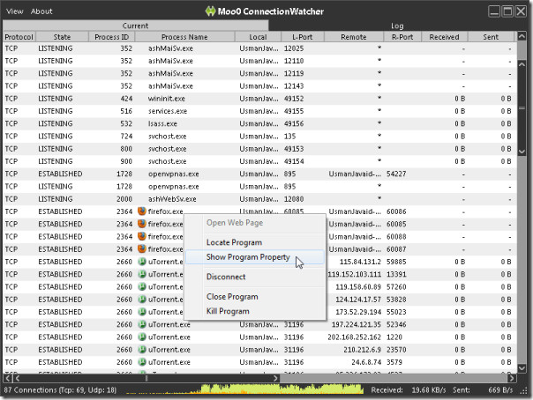Select Close Program in context menu
The height and width of the screenshot is (400, 533).
pyautogui.click(x=232, y=297)
